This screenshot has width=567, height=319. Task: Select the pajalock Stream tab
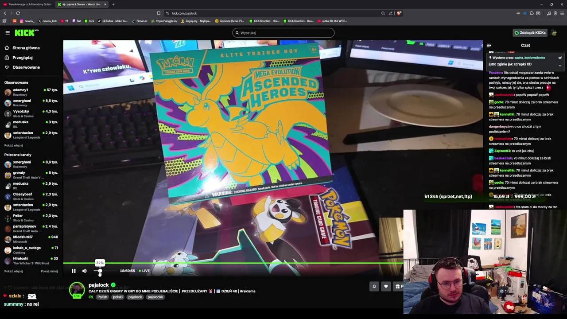(82, 4)
